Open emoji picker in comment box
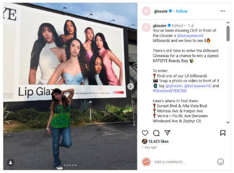The image size is (234, 173). (x=221, y=162)
